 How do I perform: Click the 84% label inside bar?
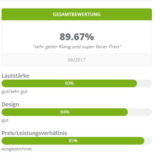point(65,112)
